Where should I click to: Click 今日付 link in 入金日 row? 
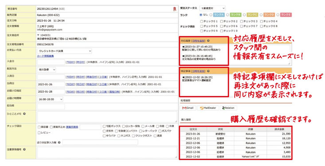[x=70, y=62]
